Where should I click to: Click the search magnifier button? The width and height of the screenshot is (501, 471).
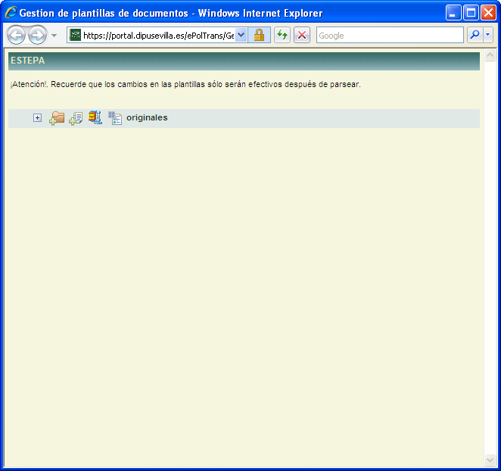click(475, 36)
